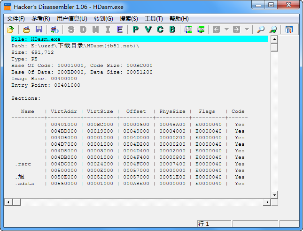Click the horizontal scrollbar right arrow
This screenshot has height=231, width=303.
point(267,202)
